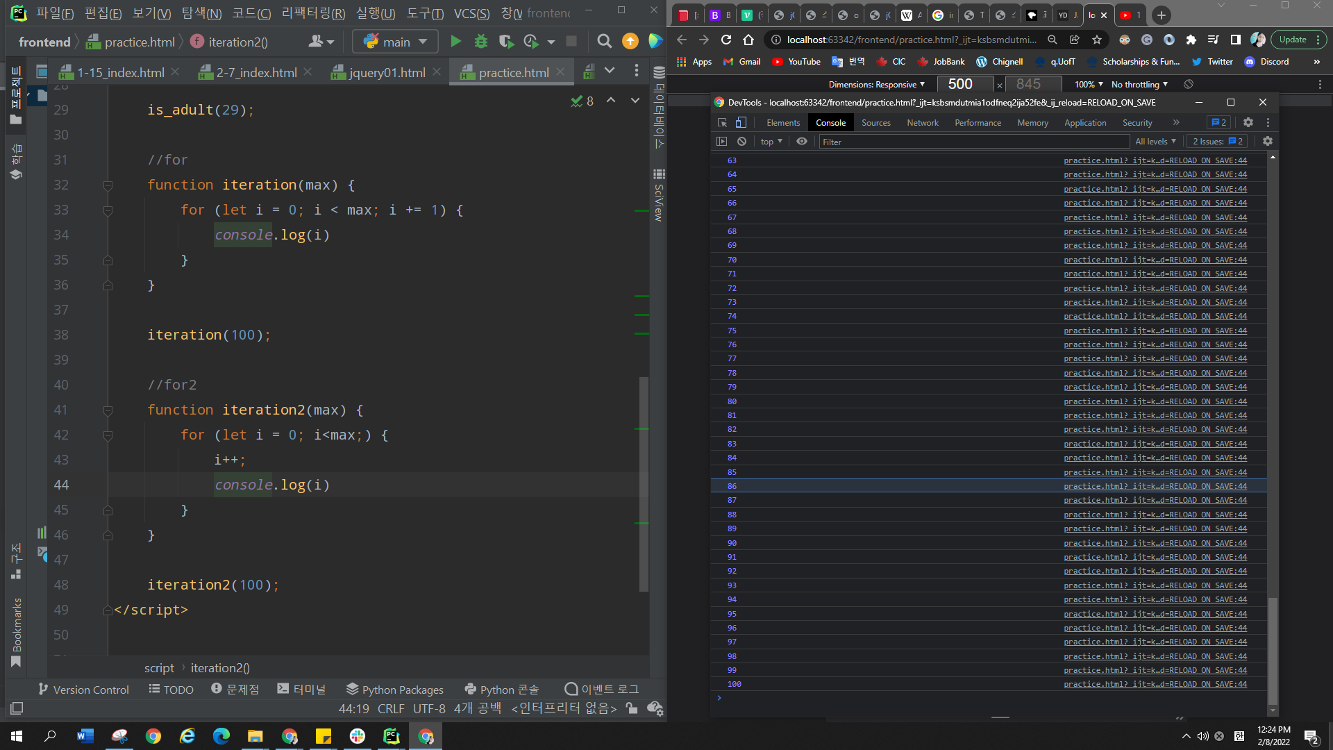This screenshot has height=750, width=1333.
Task: Show more DevTools tabs chevron
Action: [x=1176, y=122]
